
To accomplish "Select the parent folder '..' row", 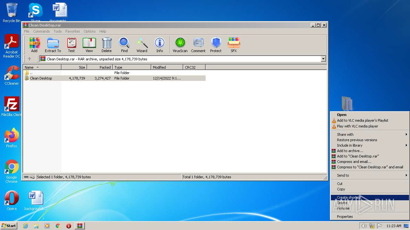I will click(x=115, y=73).
